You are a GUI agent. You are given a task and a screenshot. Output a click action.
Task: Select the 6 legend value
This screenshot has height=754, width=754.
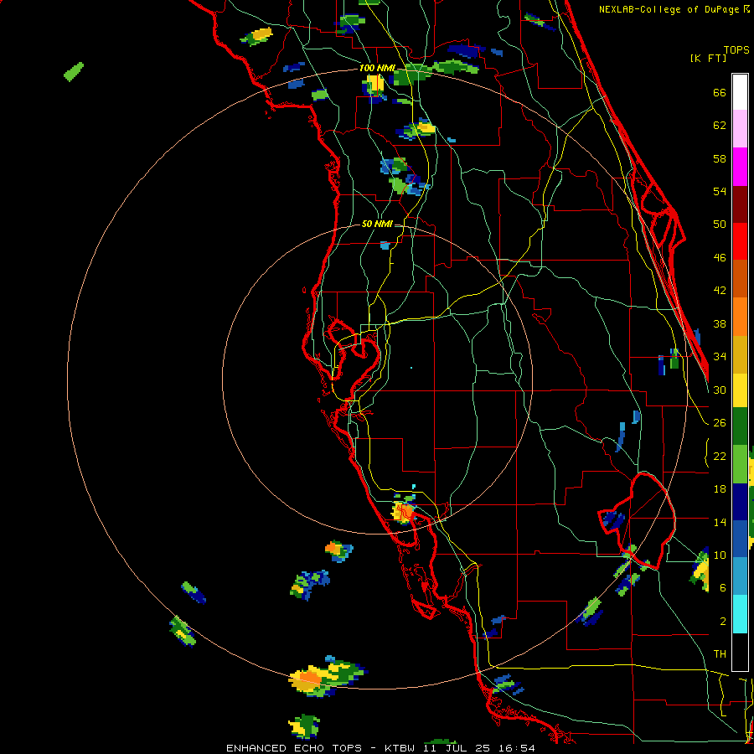[x=723, y=587]
